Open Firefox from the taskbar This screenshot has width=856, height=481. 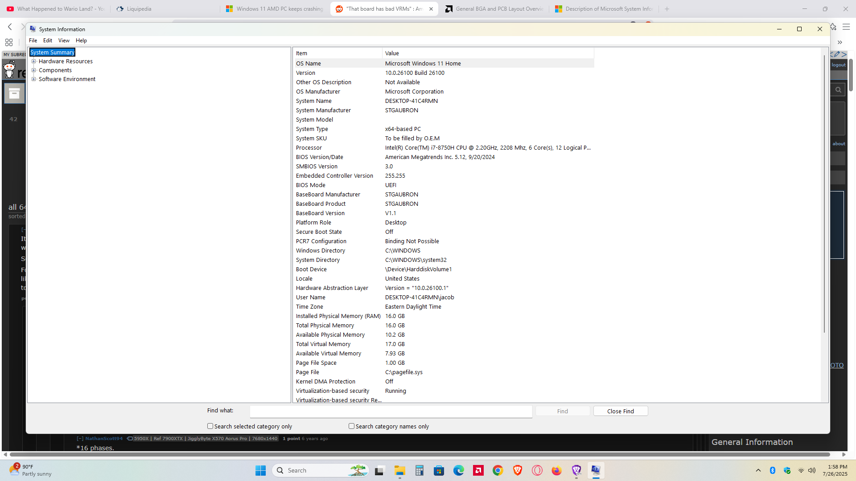pos(556,470)
